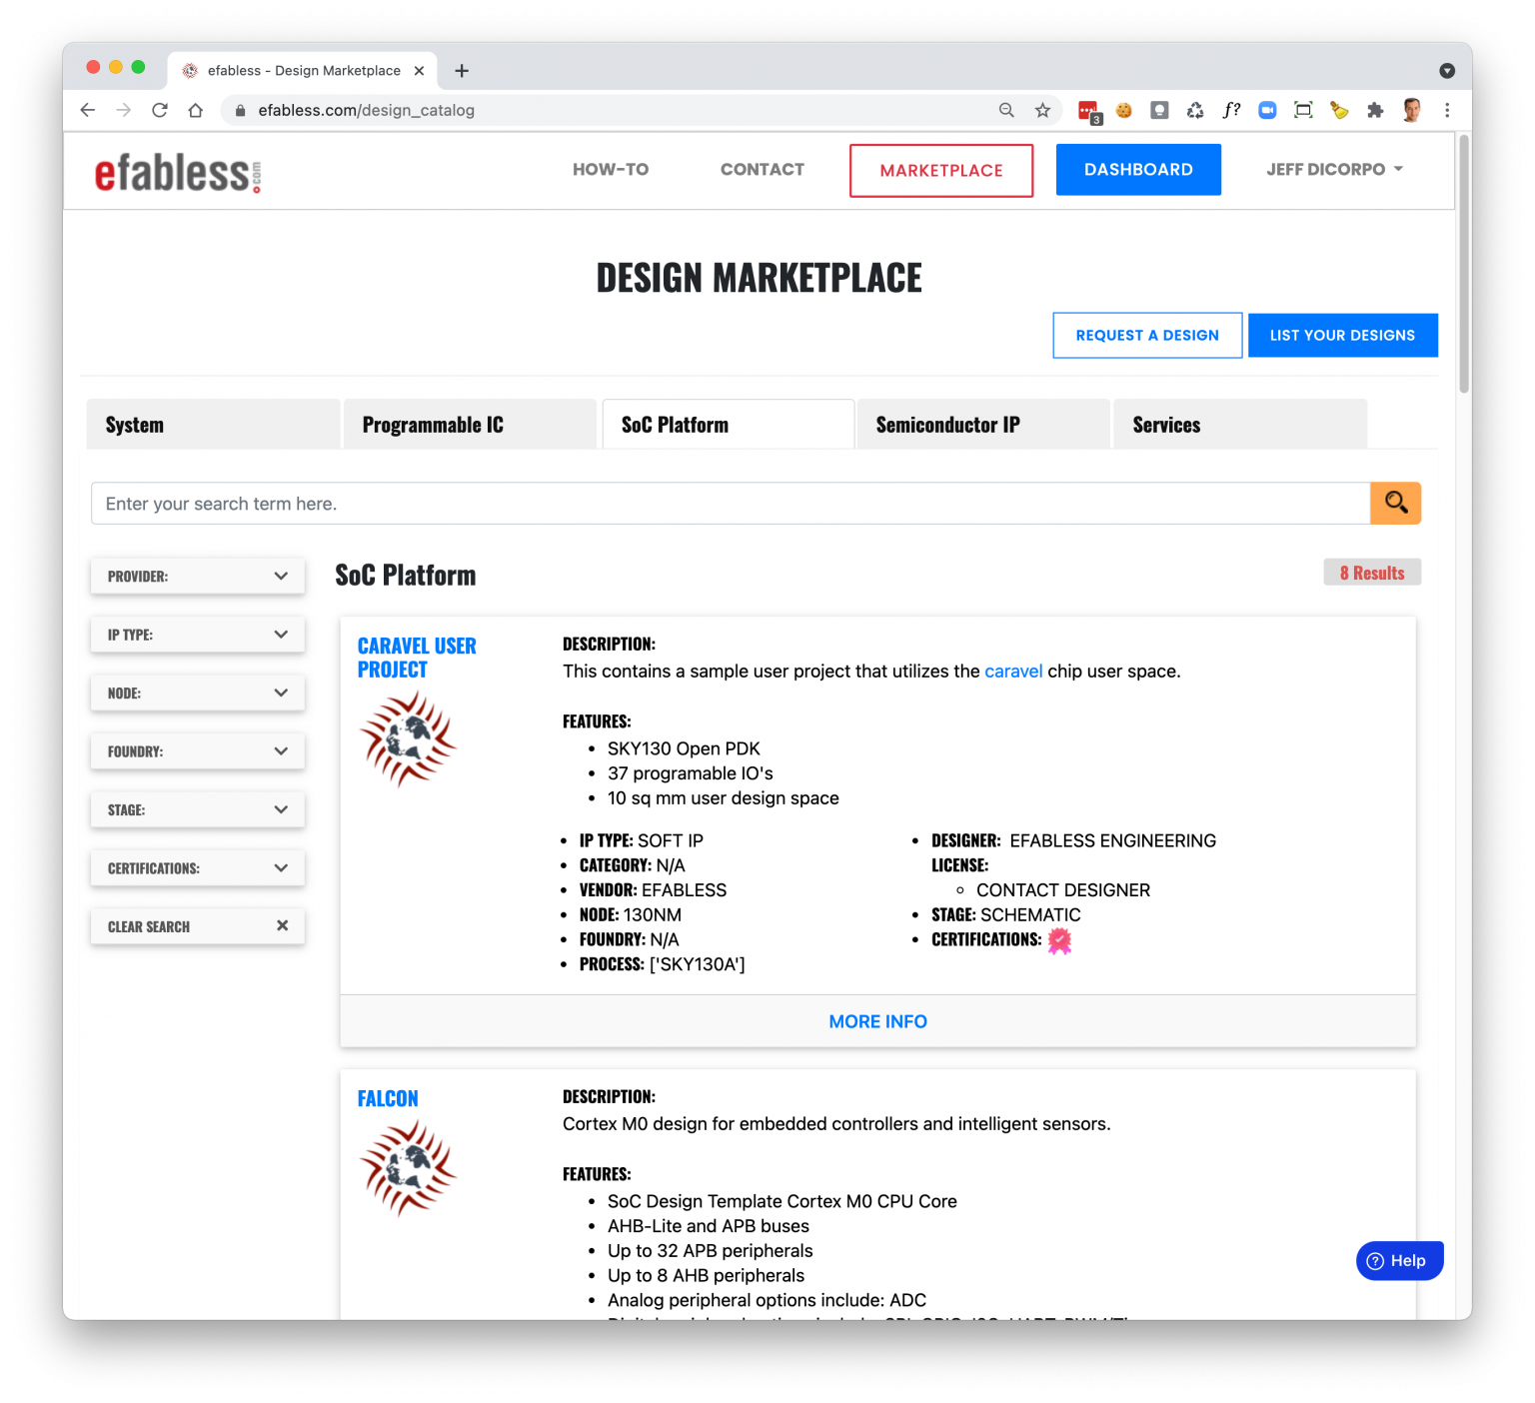Expand the STAGE filter dropdown
The width and height of the screenshot is (1535, 1403).
(198, 809)
